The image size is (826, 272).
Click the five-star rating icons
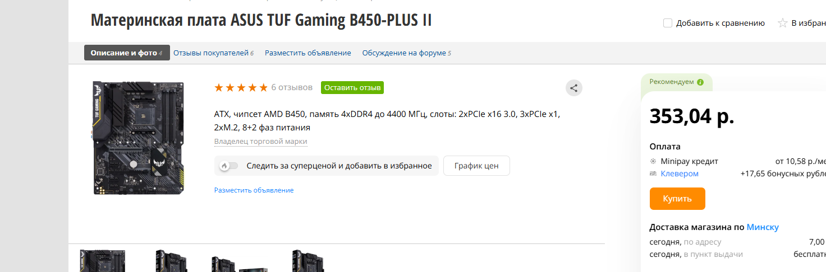pos(241,87)
